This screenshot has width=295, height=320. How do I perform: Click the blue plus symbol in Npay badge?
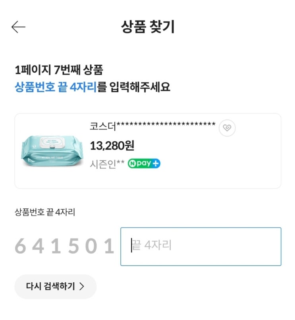[x=156, y=164]
